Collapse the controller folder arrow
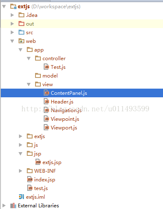The image size is (163, 209). point(29,59)
